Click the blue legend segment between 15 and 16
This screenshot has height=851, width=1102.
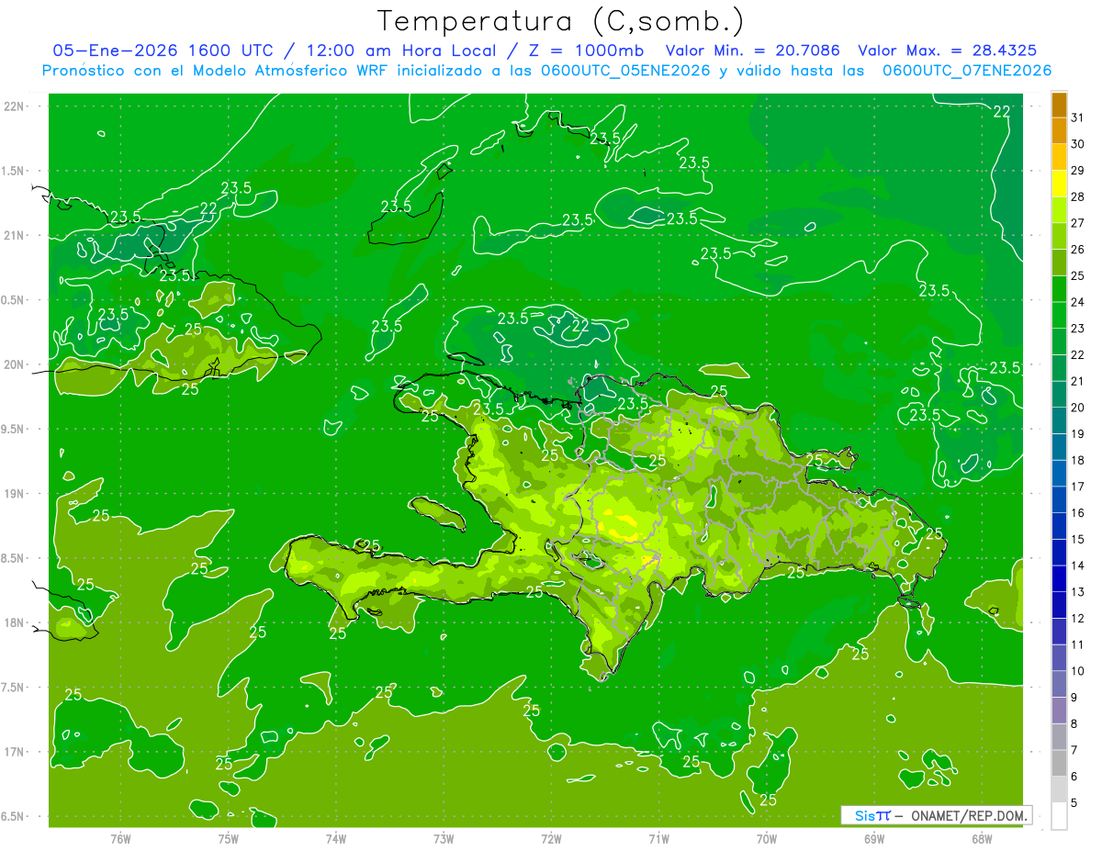point(1059,526)
